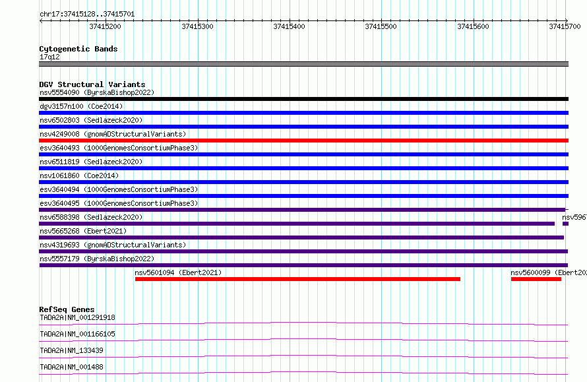The image size is (587, 382).
Task: Click the purple bar under esv3640495
Action: [302, 210]
